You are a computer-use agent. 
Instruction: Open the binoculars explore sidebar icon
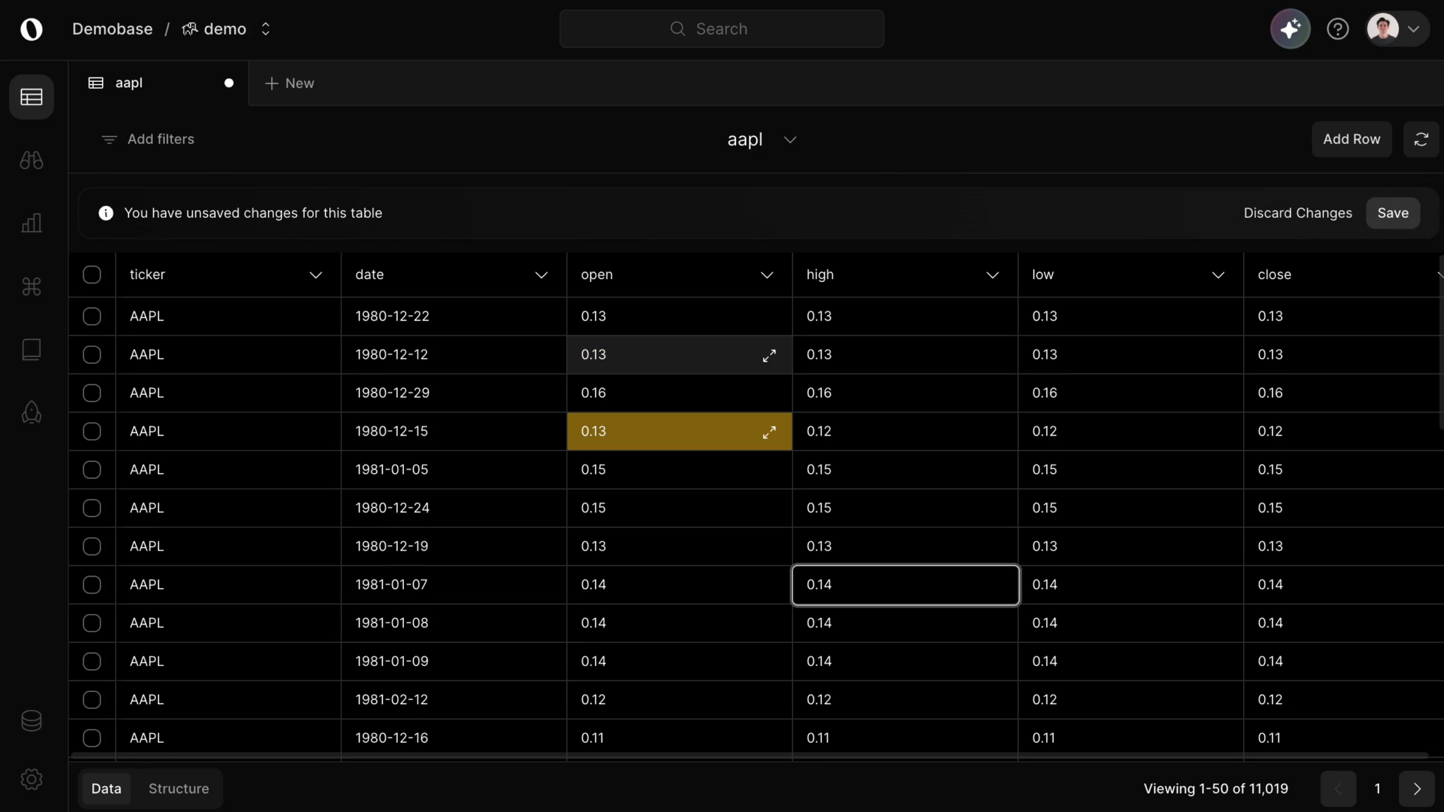coord(31,161)
